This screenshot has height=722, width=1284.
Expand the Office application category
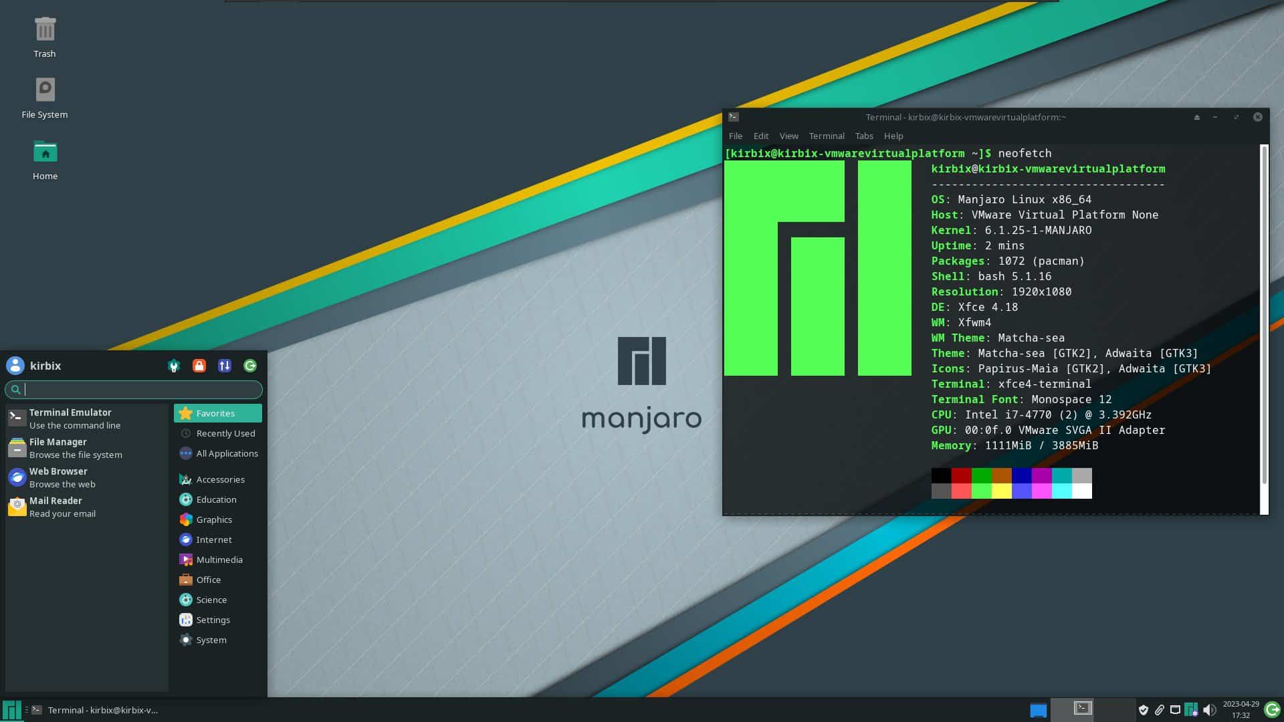[x=210, y=580]
